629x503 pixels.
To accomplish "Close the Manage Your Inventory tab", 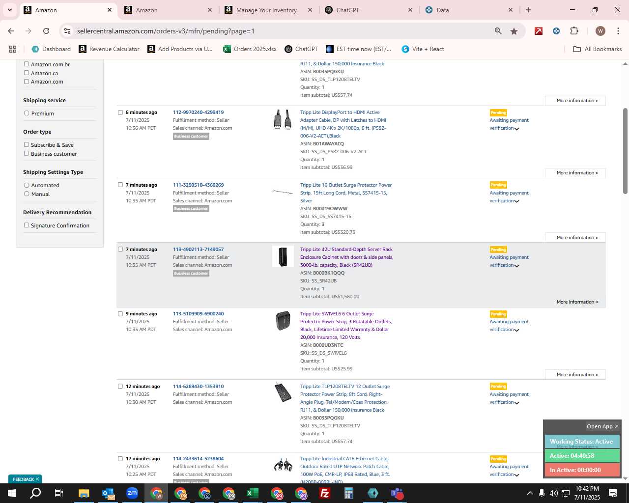I will 310,10.
